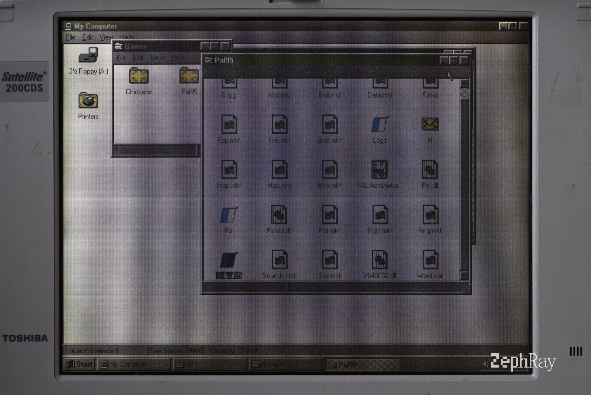591x395 pixels.
Task: Switch to My Computer taskbar button
Action: click(134, 364)
